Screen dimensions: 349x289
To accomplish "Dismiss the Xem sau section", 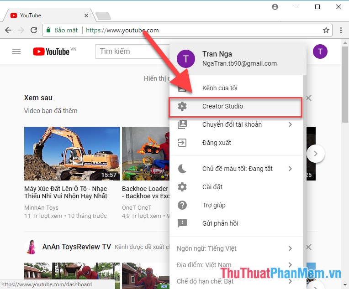I will click(309, 98).
